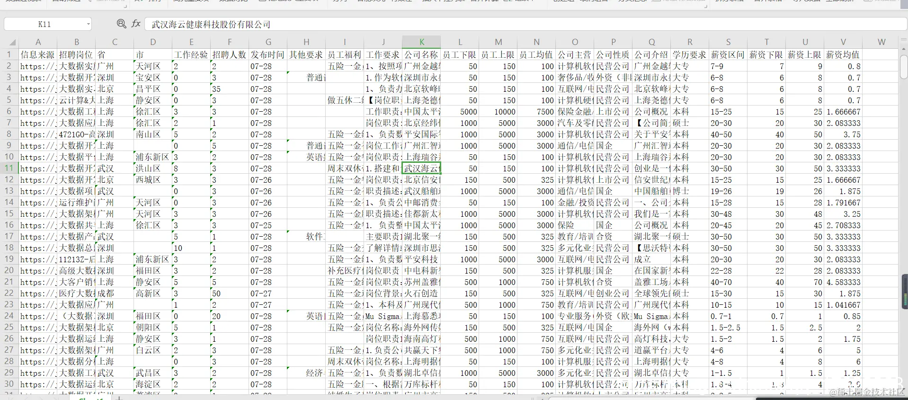Image resolution: width=908 pixels, height=400 pixels.
Task: Select the cell containing 昌平区
Action: (153, 89)
